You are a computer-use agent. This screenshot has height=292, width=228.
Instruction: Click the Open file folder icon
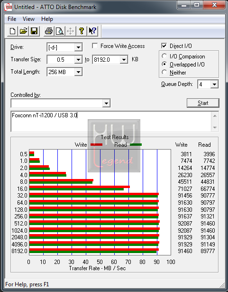tap(23, 31)
